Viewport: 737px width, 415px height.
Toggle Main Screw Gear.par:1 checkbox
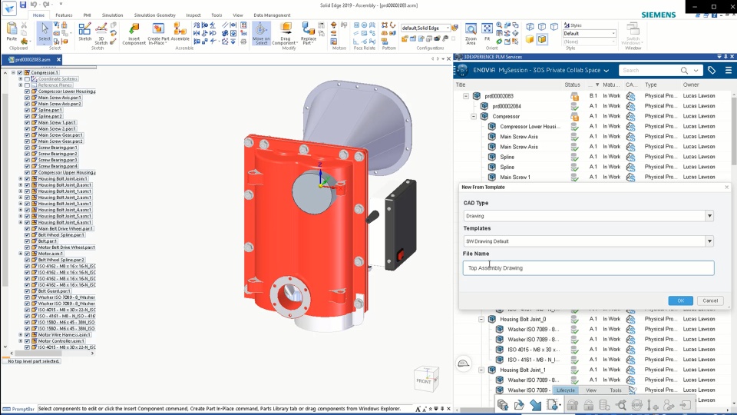27,135
